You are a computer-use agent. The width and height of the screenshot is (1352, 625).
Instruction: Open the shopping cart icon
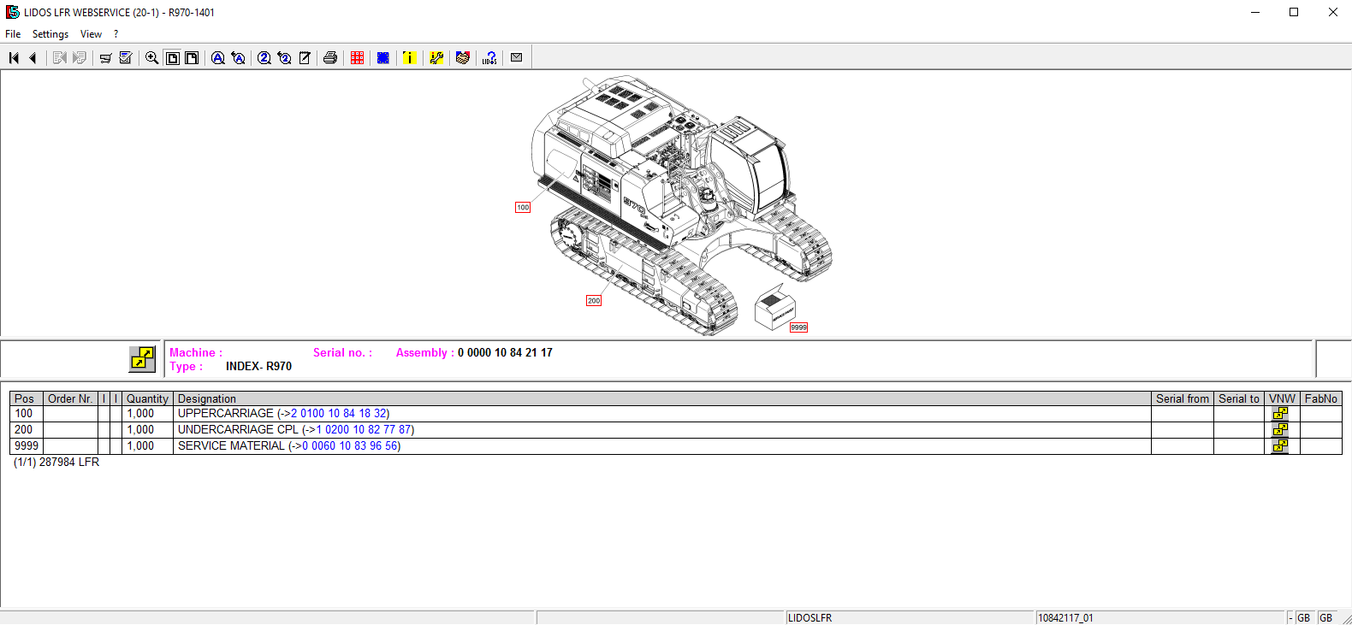coord(105,58)
